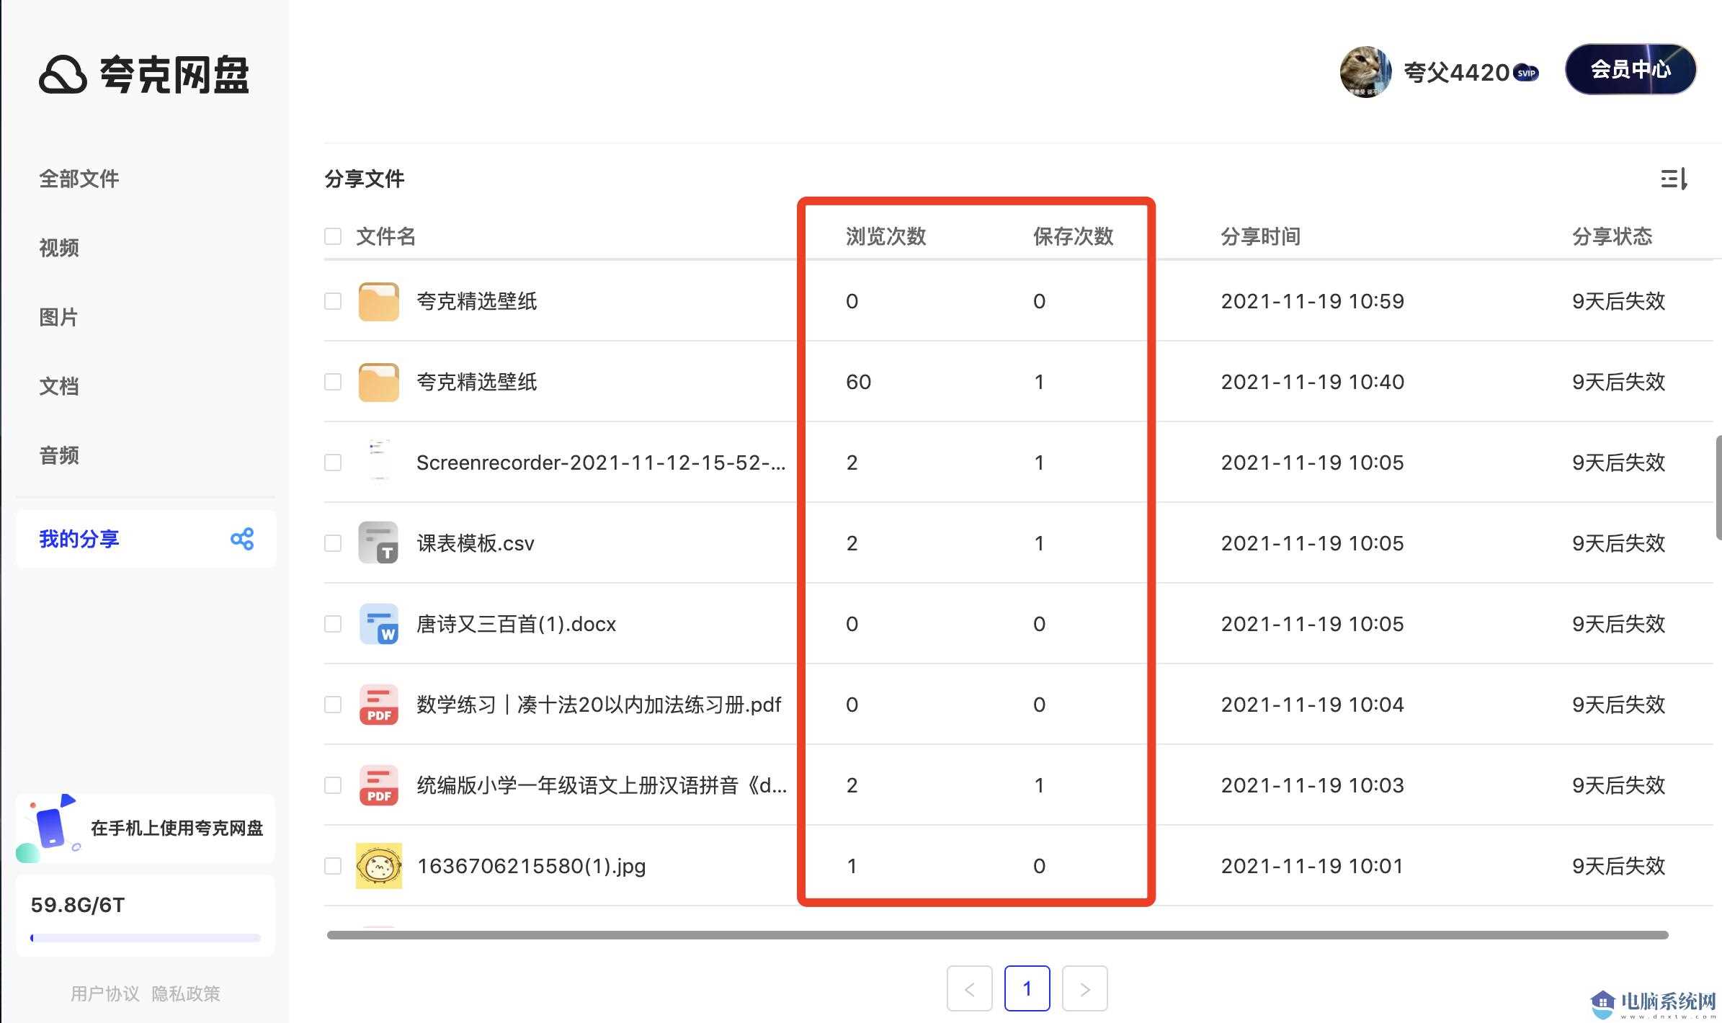The height and width of the screenshot is (1023, 1722).
Task: Open 音频 category in the sidebar
Action: [59, 455]
